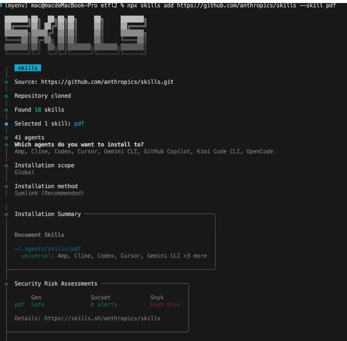
Task: Click the "0 alerts" Socket result
Action: coord(104,305)
